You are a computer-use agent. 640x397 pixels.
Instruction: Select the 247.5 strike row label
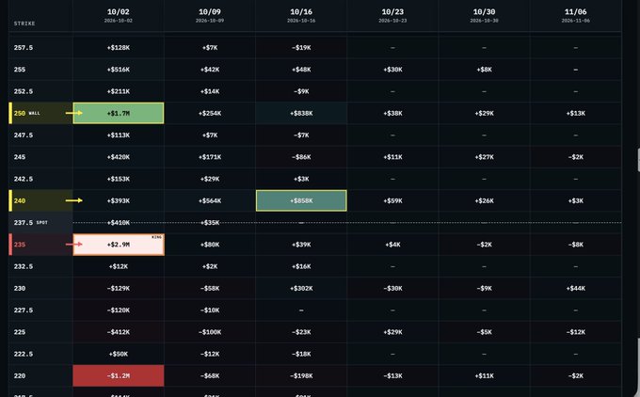tap(40, 135)
